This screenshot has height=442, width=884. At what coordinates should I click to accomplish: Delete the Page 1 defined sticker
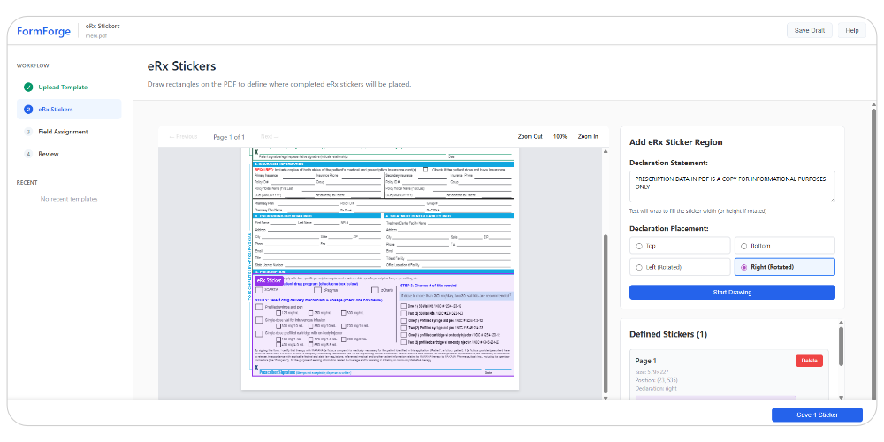809,361
